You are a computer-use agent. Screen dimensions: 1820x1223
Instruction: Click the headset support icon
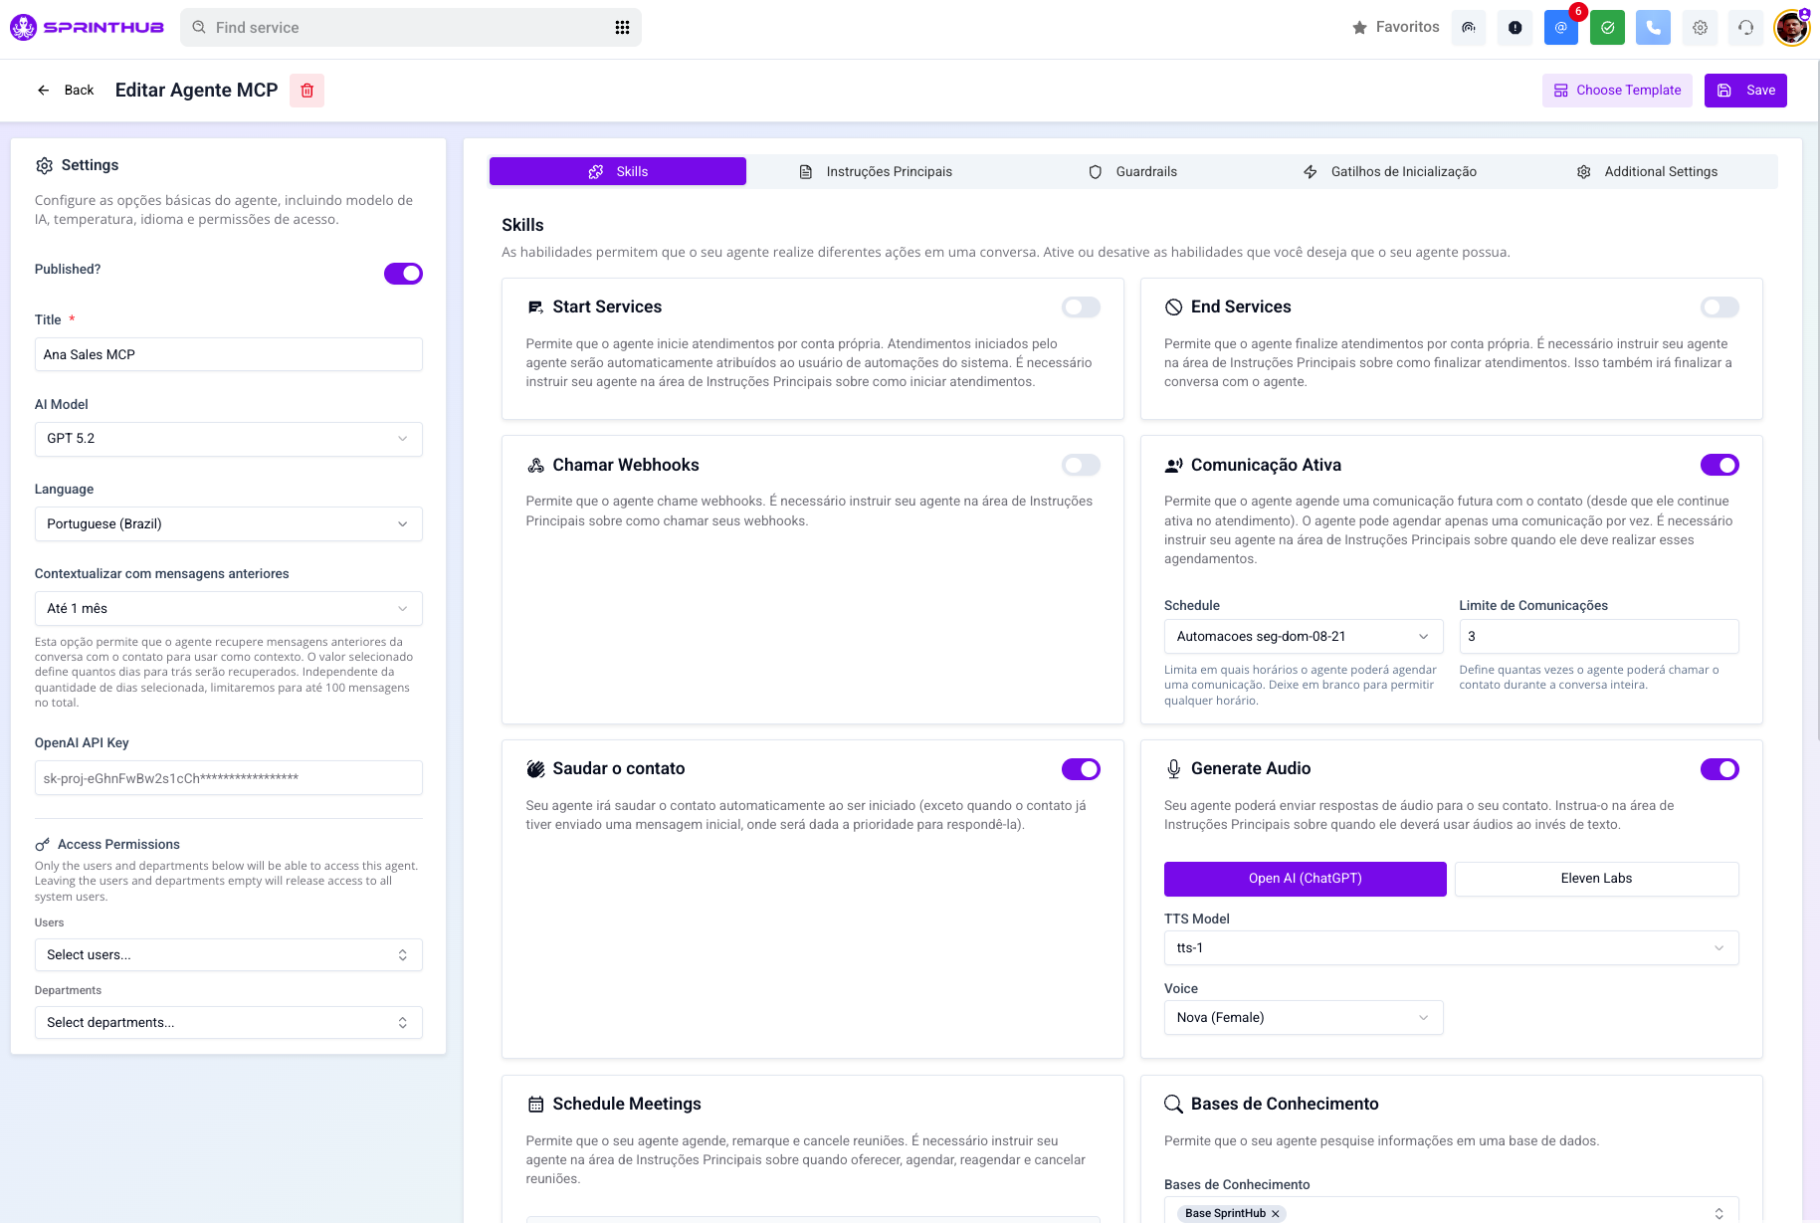click(x=1745, y=28)
